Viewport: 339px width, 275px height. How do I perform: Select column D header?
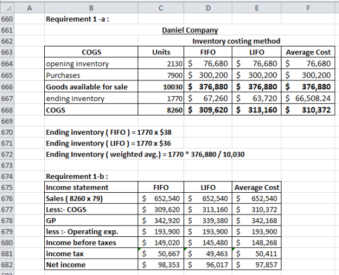click(x=208, y=8)
